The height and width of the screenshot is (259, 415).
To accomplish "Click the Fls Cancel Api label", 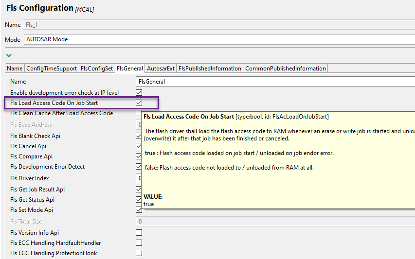I will (28, 146).
